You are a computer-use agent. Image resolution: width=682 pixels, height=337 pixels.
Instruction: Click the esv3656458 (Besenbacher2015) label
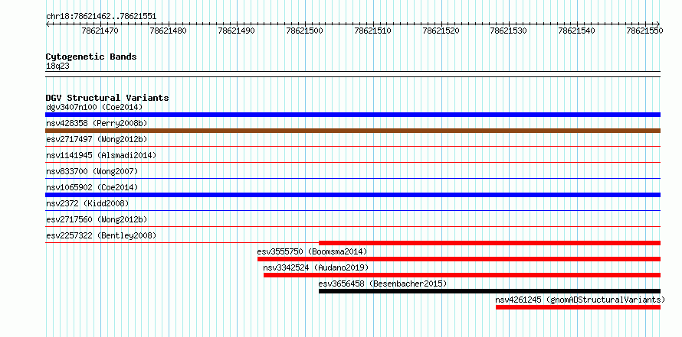coord(382,284)
